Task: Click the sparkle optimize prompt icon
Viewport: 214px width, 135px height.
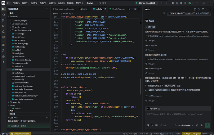Action: (x=197, y=125)
